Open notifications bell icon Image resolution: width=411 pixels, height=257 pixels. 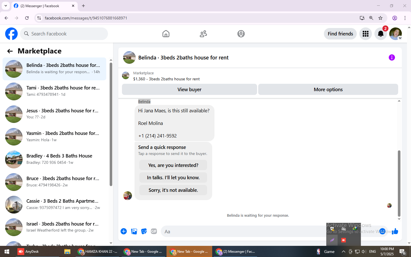[x=381, y=34]
